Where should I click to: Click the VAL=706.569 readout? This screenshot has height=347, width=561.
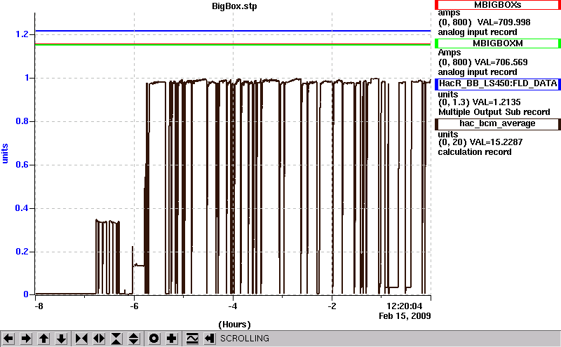click(501, 62)
